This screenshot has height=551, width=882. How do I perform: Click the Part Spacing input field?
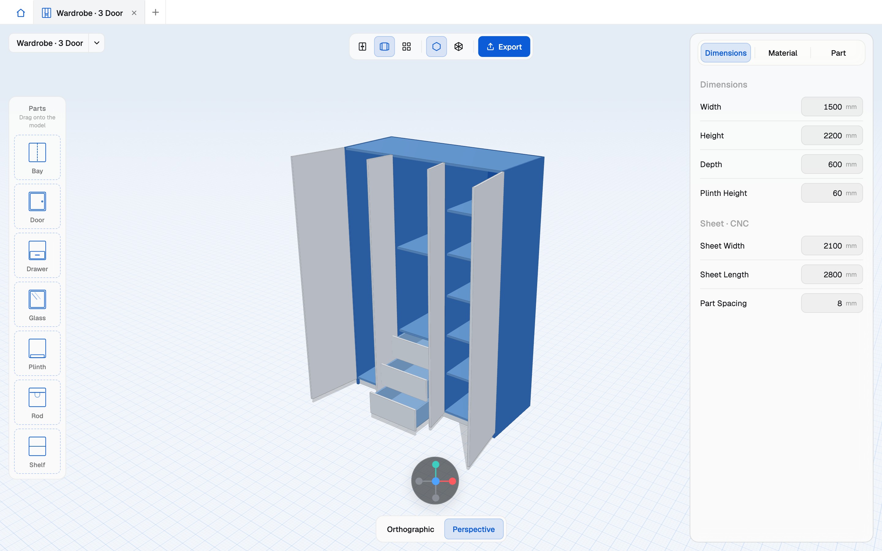(832, 303)
